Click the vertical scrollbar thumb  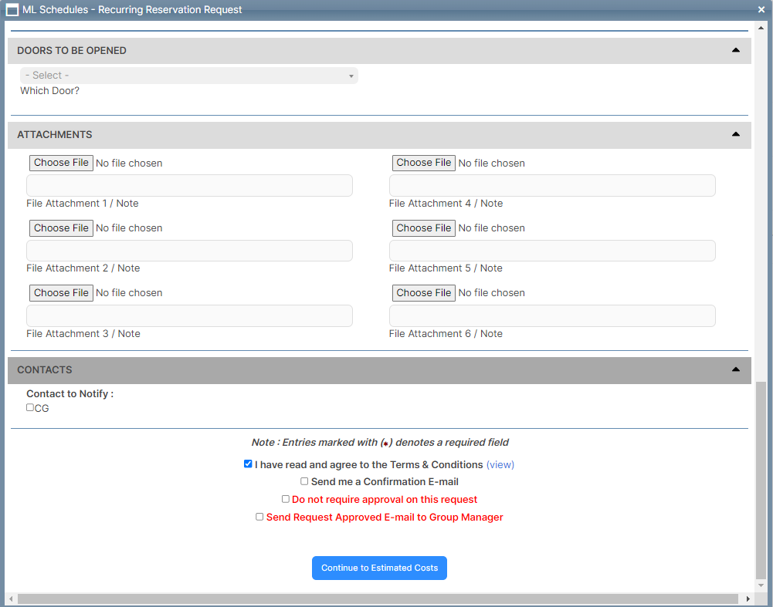point(761,480)
